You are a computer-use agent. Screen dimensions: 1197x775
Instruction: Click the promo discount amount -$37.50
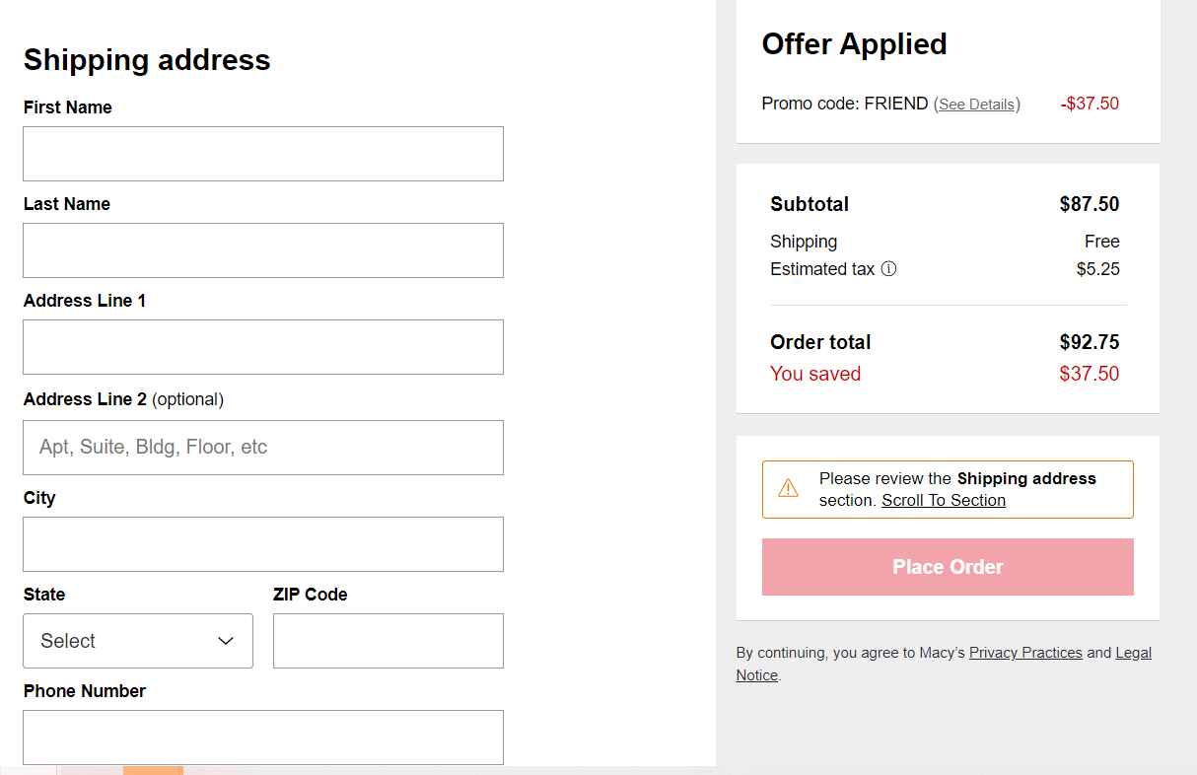click(1090, 104)
